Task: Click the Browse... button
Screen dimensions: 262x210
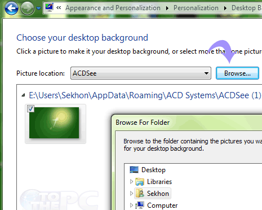Action: coord(237,73)
